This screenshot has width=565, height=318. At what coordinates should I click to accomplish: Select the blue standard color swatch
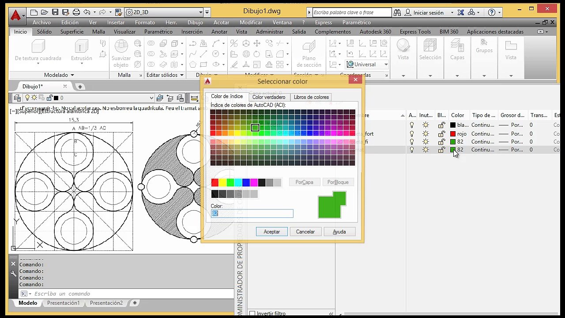tap(246, 182)
